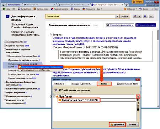The image size is (160, 129).
Task: Click the Добавить button in the dialog
Action: (x=117, y=124)
